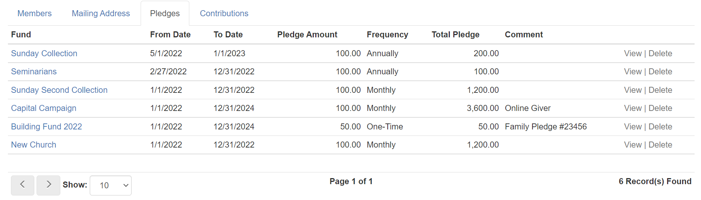Switch to the Members tab
Viewport: 701px width, 200px height.
tap(35, 13)
